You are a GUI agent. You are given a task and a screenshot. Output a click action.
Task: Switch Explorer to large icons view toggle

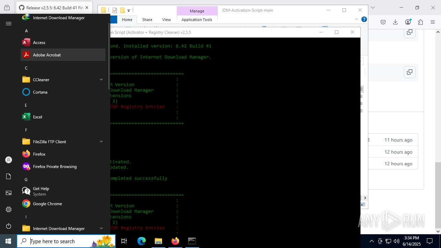pos(363,205)
